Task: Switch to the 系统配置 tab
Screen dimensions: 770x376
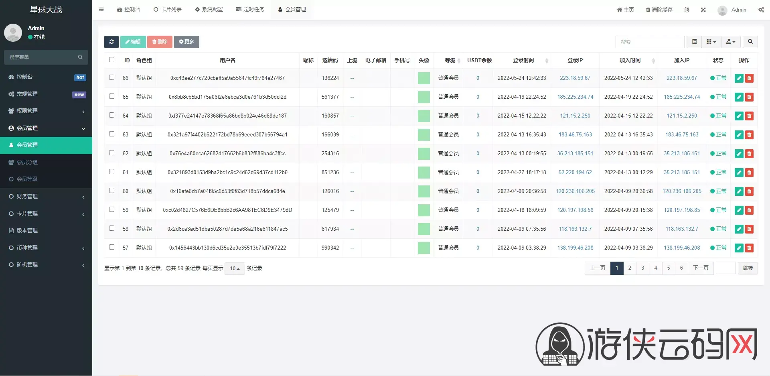Action: (x=209, y=10)
